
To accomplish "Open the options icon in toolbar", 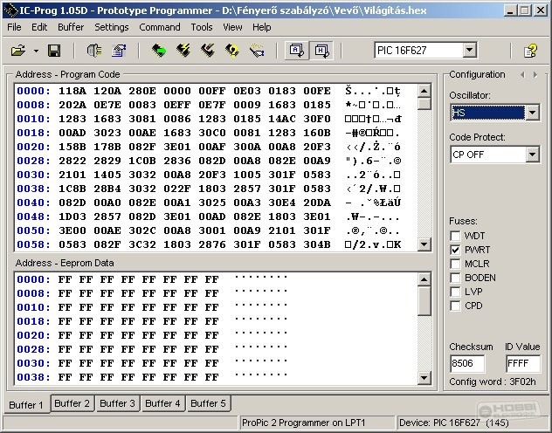I will click(119, 51).
